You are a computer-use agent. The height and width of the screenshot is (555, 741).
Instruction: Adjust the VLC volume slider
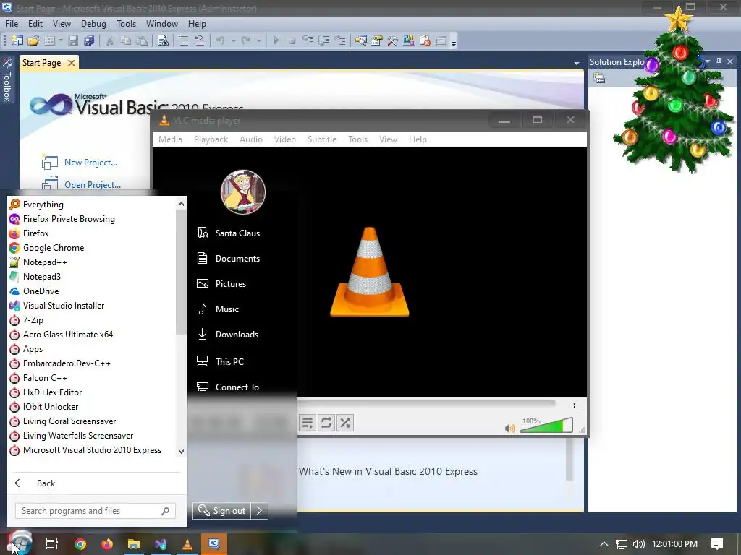(x=546, y=425)
